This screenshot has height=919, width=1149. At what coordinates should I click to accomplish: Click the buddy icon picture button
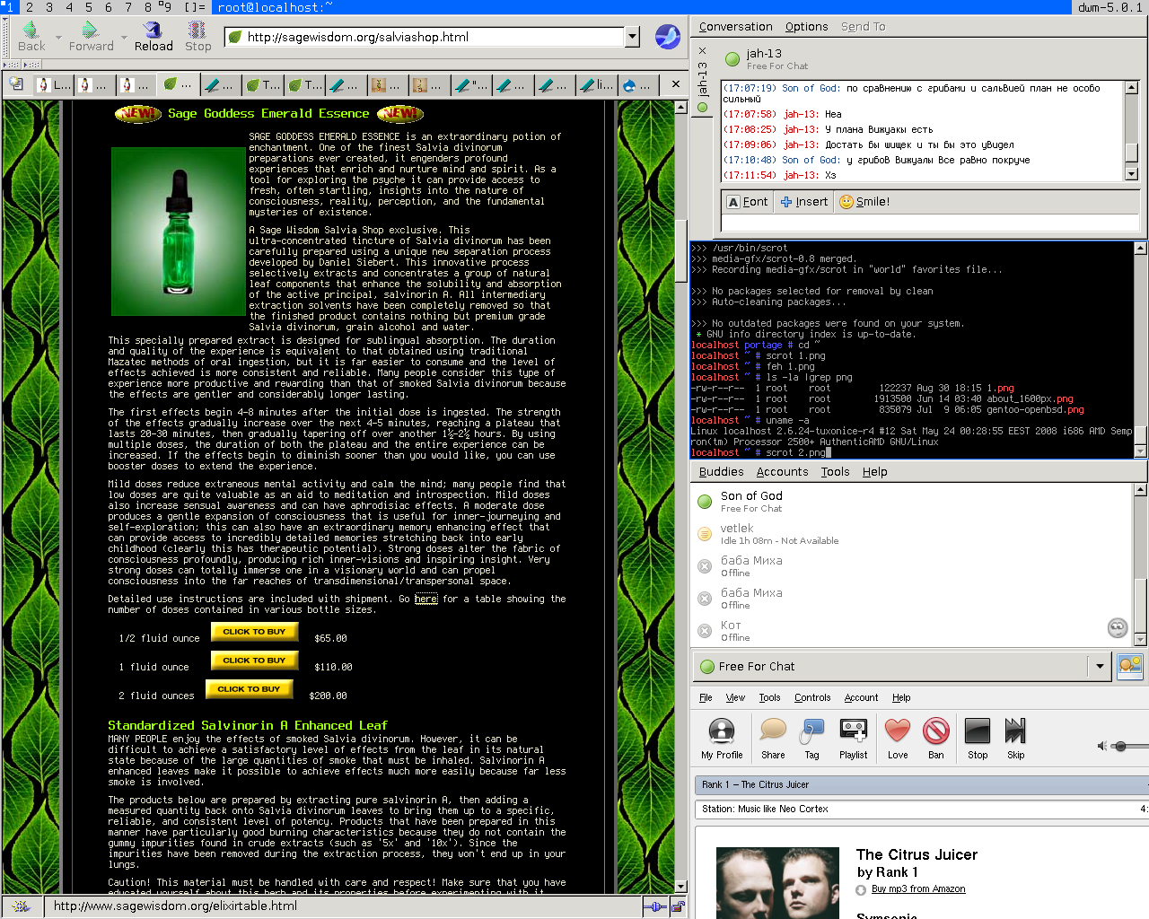[1130, 666]
